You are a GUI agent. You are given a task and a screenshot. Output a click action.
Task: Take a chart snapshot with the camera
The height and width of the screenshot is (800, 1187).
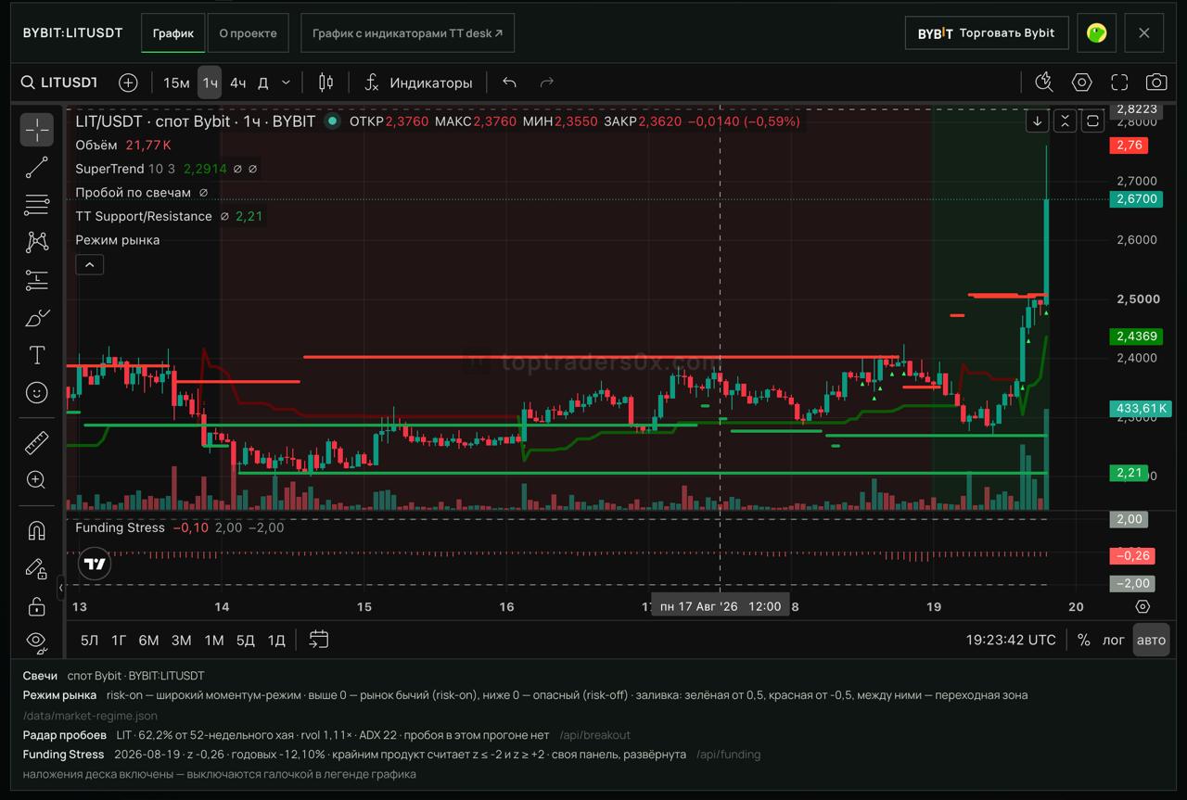pos(1156,83)
